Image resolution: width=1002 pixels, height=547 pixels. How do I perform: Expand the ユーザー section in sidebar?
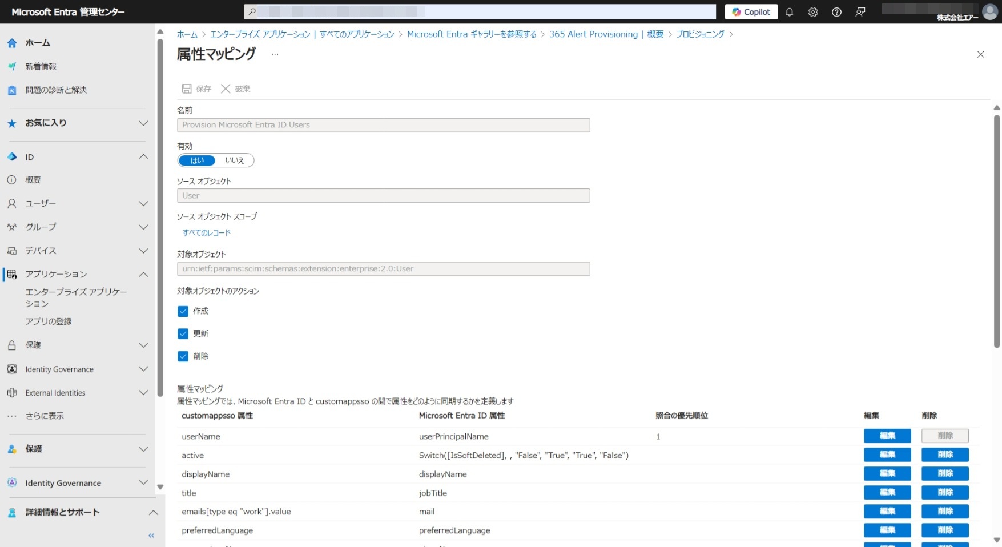[x=143, y=203]
